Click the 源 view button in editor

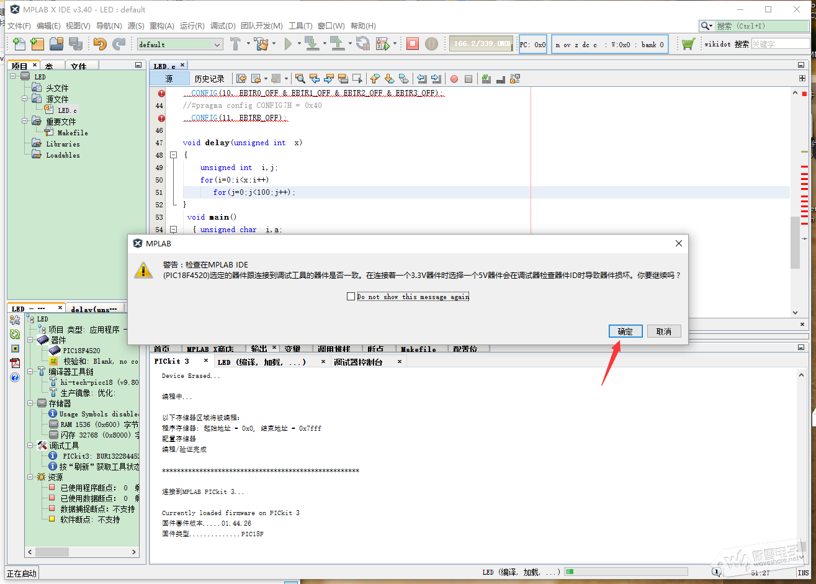click(169, 79)
